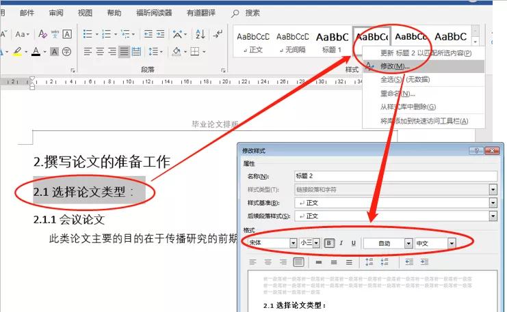Viewport: 507px width, 312px height.
Task: Click the enclosed character icon
Action: pyautogui.click(x=66, y=52)
